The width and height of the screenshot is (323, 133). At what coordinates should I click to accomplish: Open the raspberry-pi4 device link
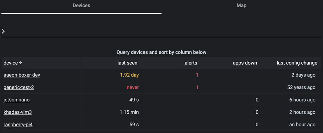point(18,125)
